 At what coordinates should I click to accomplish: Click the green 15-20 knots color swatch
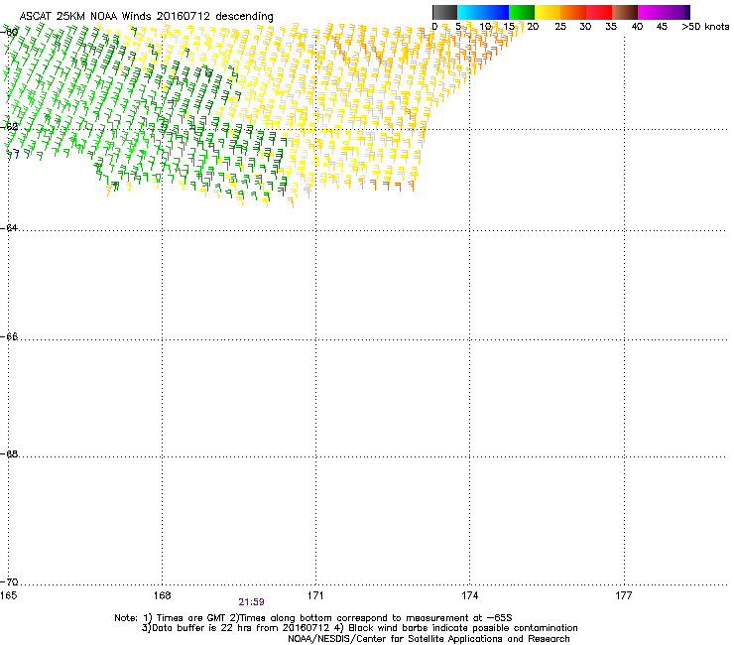tap(522, 12)
